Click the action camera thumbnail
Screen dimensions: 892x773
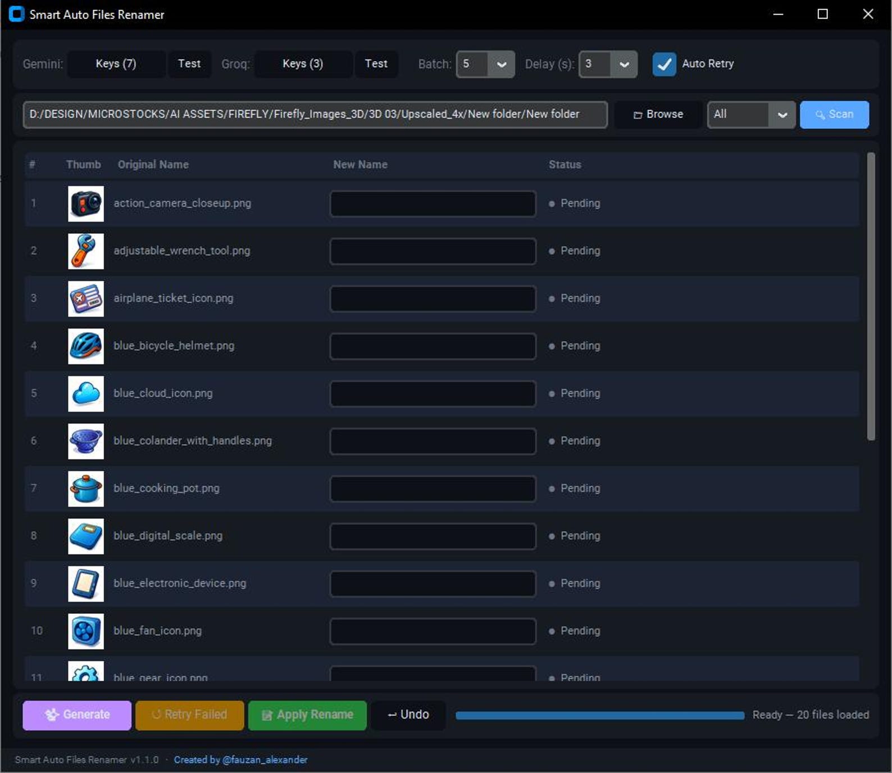point(86,204)
